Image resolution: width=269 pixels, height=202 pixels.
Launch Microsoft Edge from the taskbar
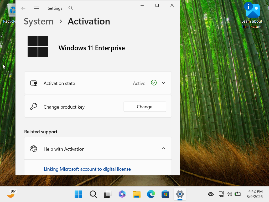151,194
